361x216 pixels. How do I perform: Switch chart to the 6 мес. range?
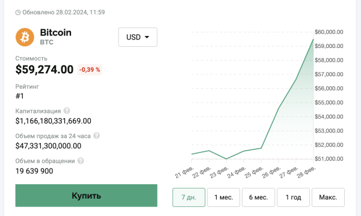click(x=258, y=197)
